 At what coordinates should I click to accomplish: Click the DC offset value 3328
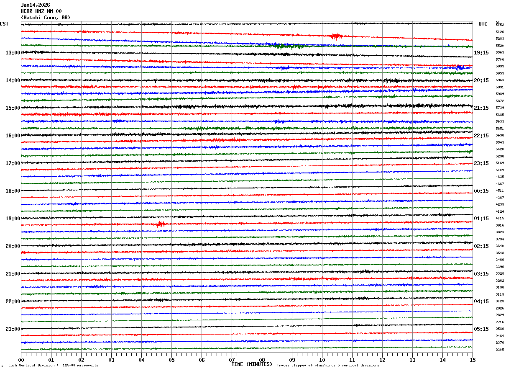tap(500, 274)
